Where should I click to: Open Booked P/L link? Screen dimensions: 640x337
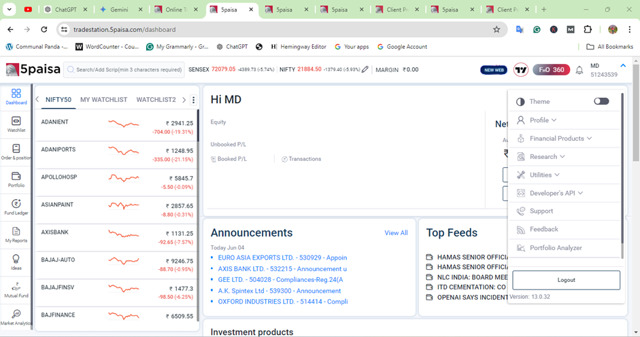[x=229, y=159]
